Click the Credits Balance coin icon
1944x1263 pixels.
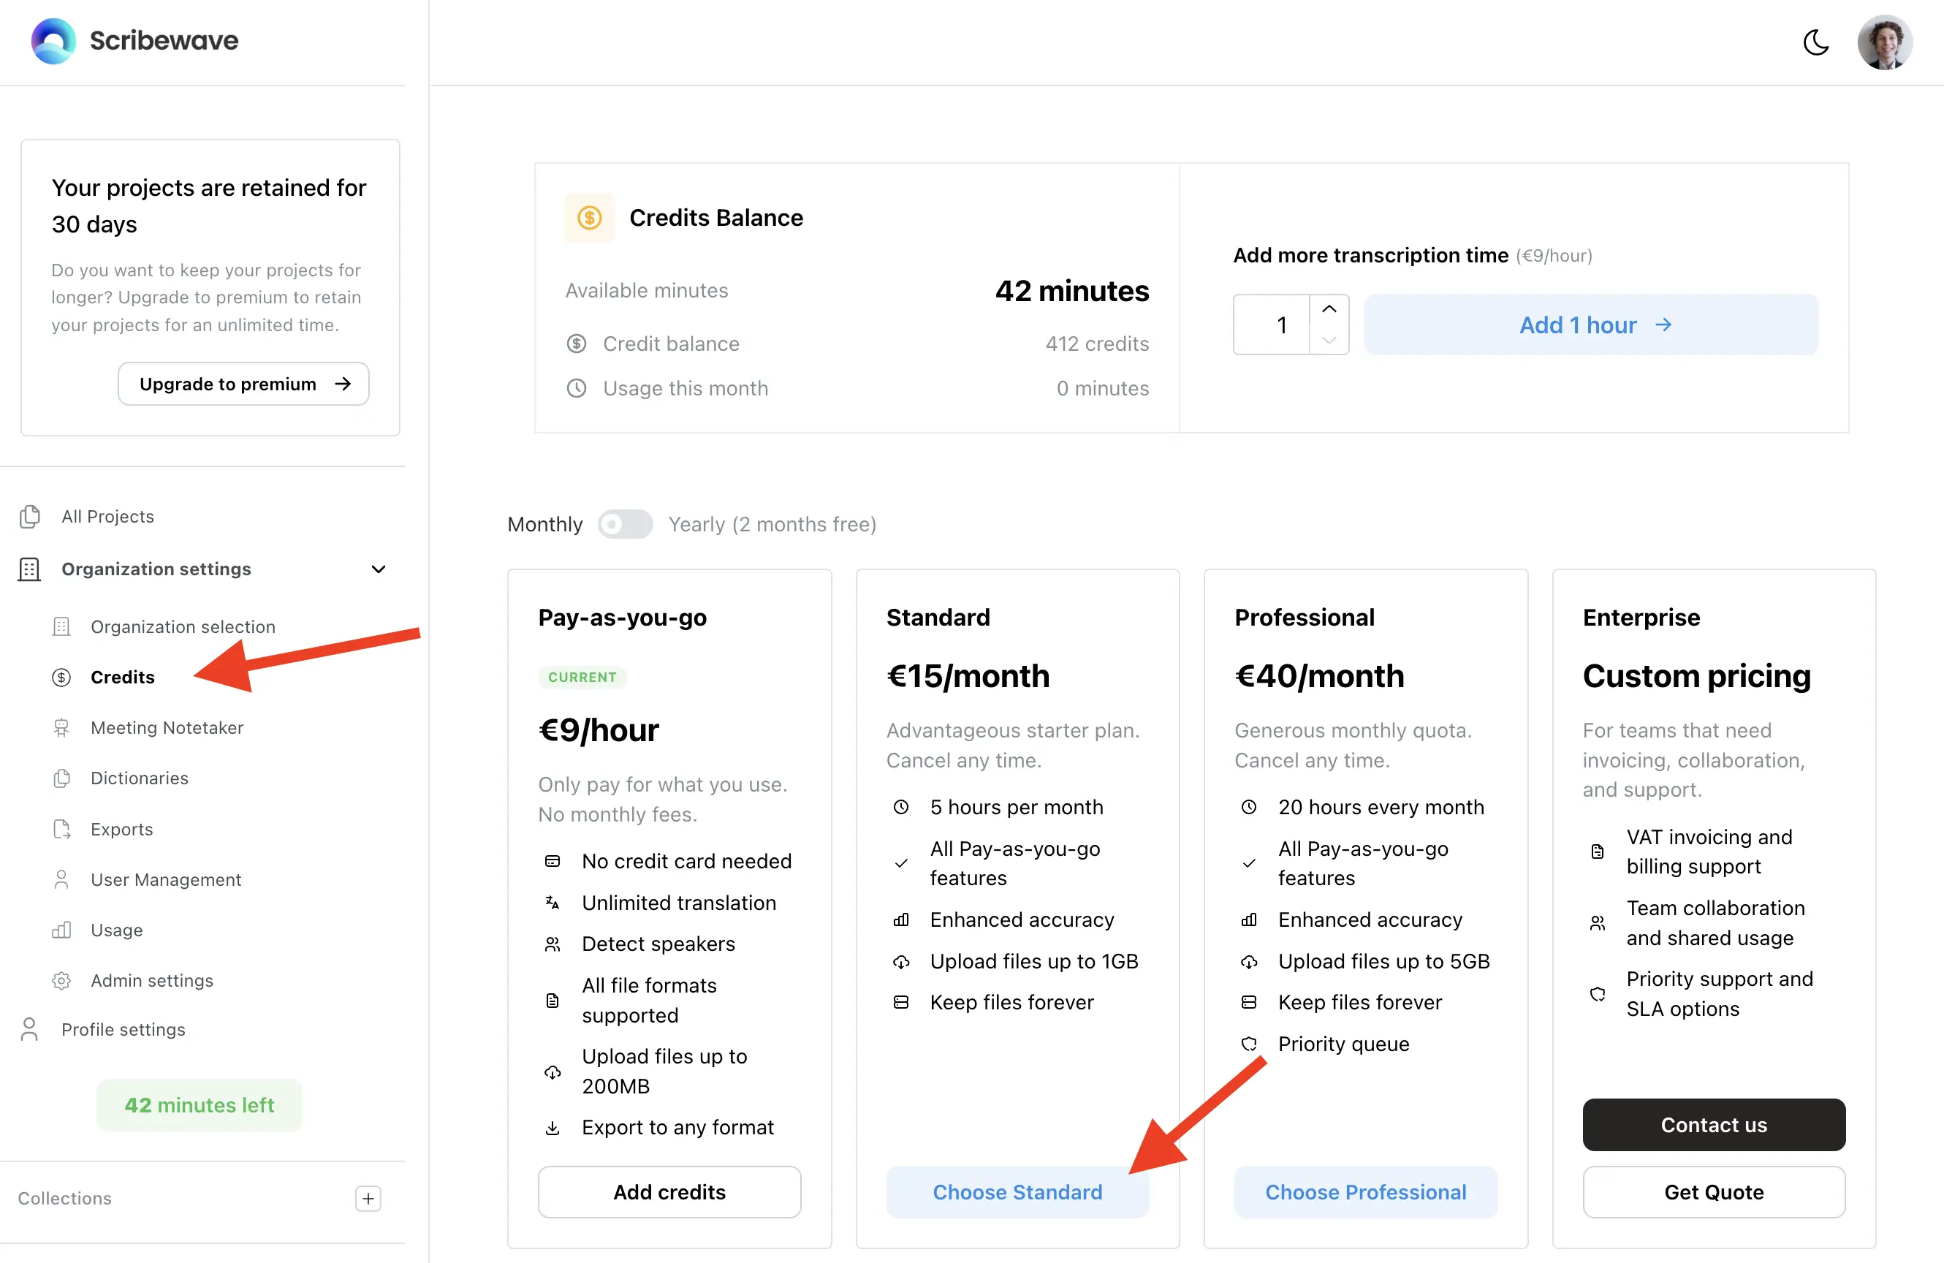pos(589,217)
